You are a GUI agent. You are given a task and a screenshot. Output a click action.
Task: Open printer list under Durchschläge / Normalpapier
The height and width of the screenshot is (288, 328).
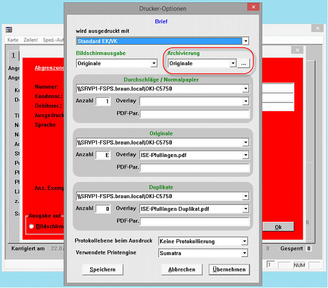[246, 89]
